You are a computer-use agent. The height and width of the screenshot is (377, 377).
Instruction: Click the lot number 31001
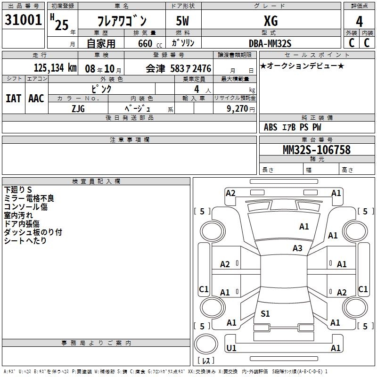(x=23, y=20)
